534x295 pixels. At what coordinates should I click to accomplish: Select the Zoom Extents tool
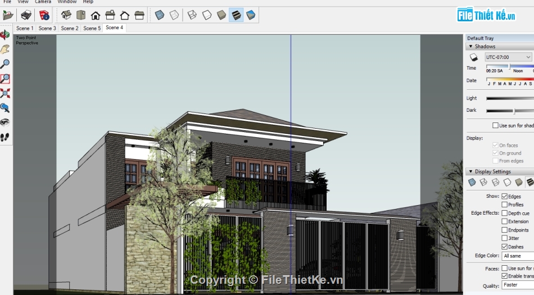click(x=5, y=93)
